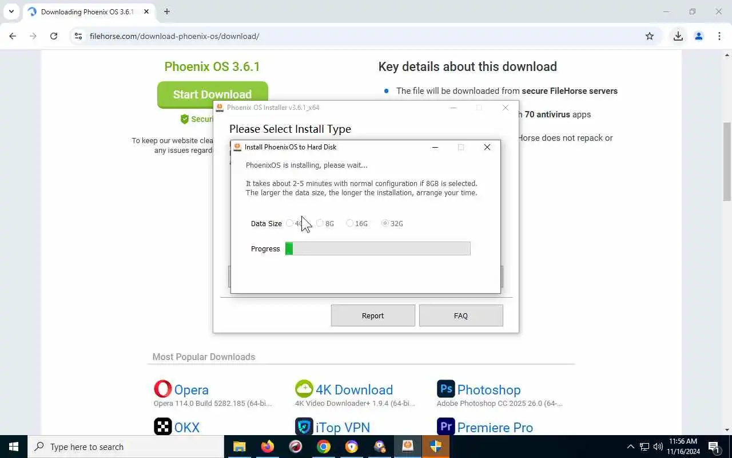Open the Premiere Pro link
The image size is (732, 458).
(x=495, y=428)
